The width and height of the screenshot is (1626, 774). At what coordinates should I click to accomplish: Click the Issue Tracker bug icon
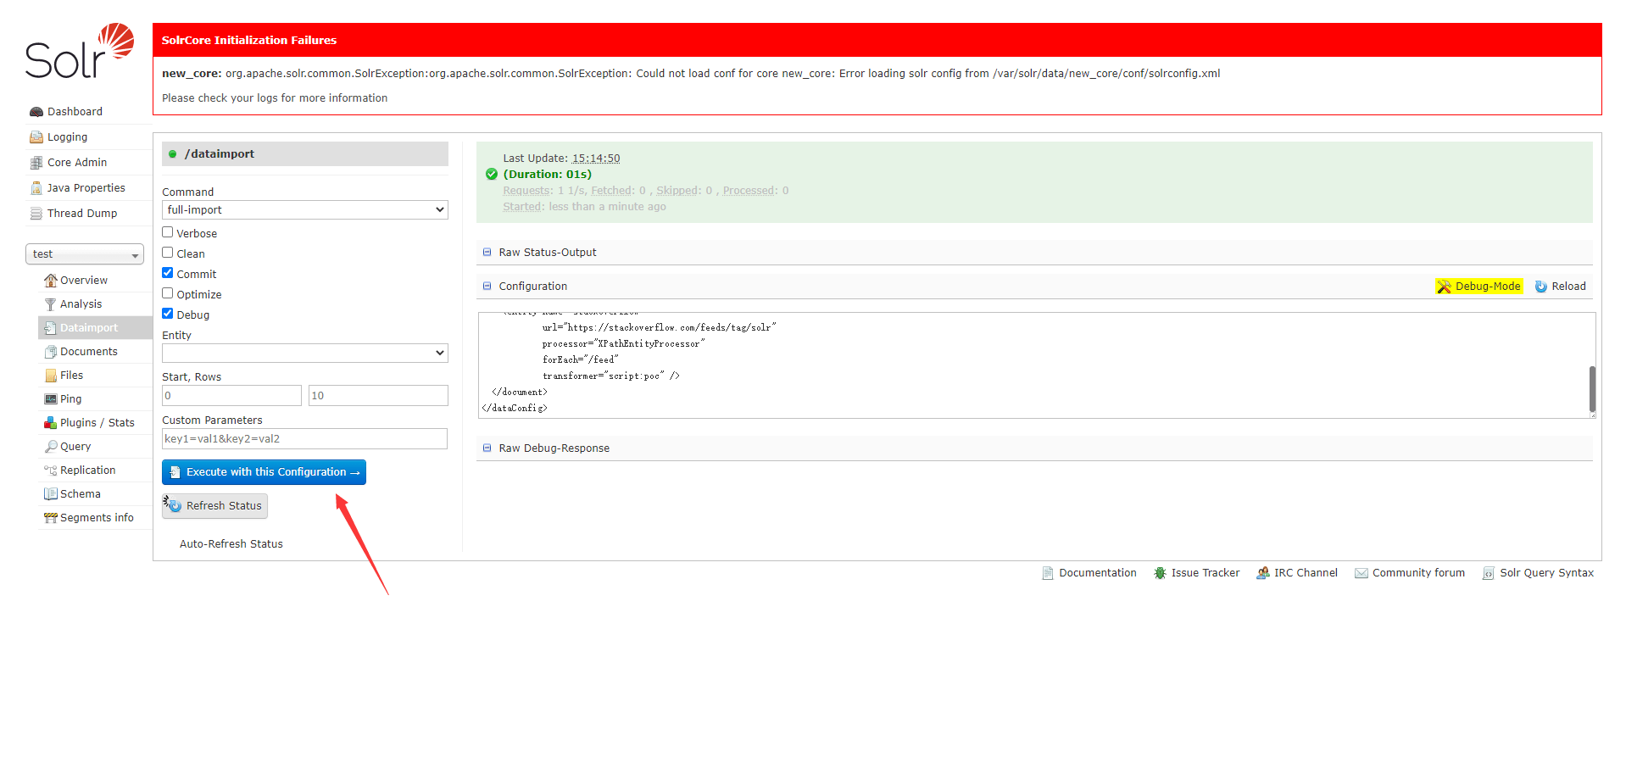1160,573
